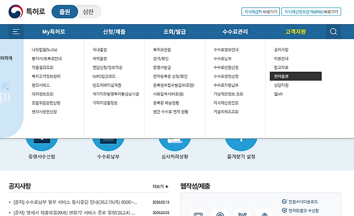Click 더보기 link beside 공지사항 heading
The width and height of the screenshot is (354, 216).
[160, 186]
